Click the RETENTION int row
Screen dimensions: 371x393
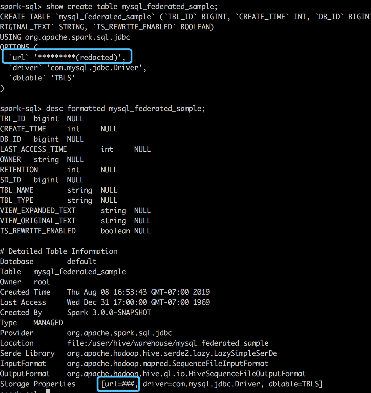pos(59,170)
